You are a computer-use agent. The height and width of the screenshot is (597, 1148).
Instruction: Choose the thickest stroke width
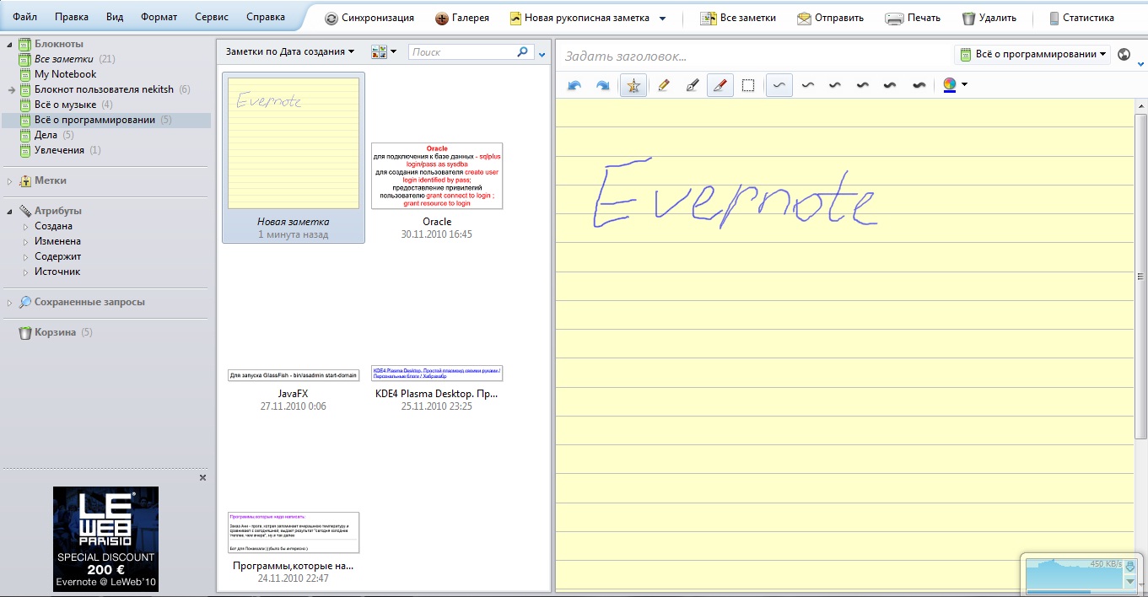coord(919,85)
